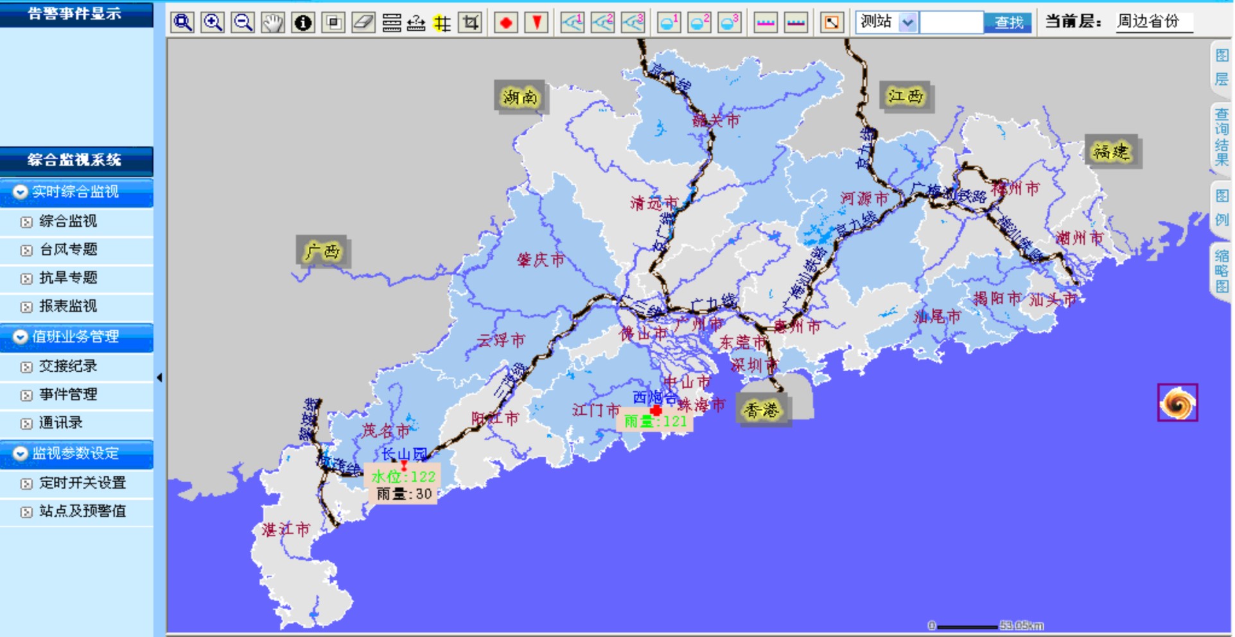Click the river level 2 icon
Screen dimensions: 1235x637
602,22
